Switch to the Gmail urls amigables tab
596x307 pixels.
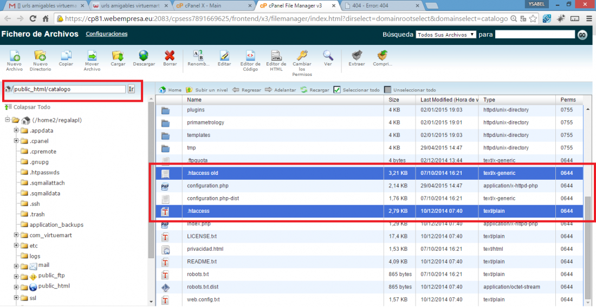(48, 6)
